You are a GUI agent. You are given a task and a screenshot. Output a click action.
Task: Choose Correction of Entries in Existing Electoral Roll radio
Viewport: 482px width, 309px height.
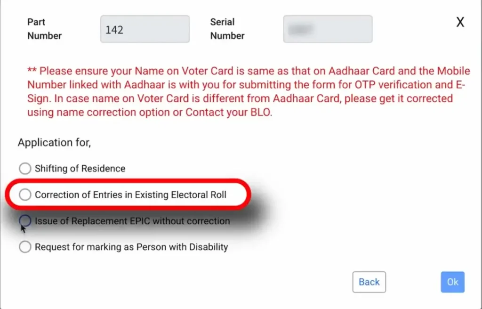pos(25,195)
